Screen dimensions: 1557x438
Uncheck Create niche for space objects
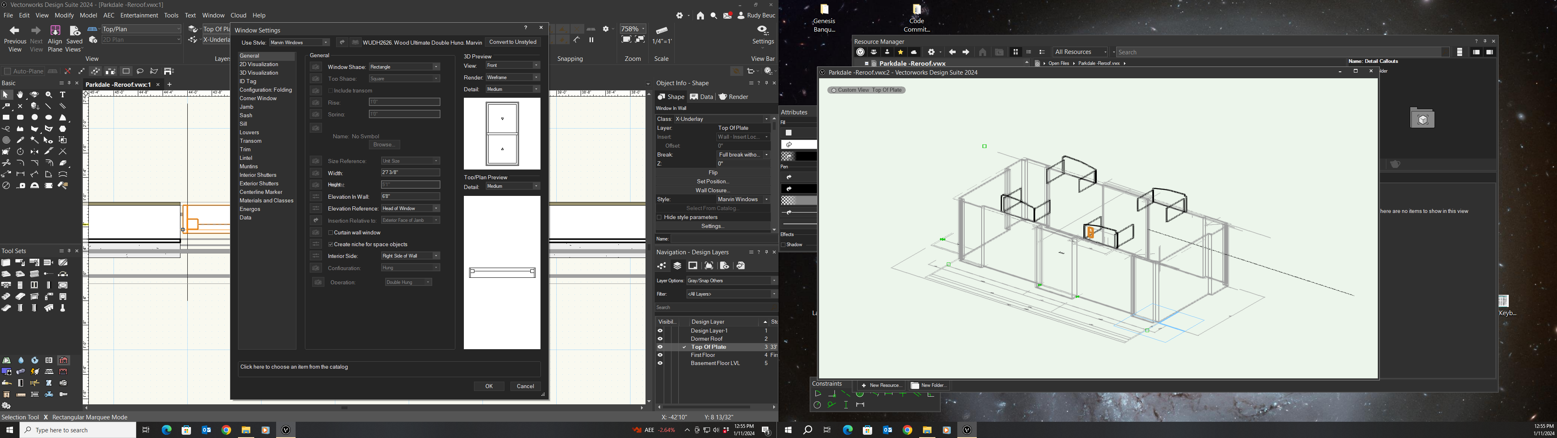click(x=330, y=244)
